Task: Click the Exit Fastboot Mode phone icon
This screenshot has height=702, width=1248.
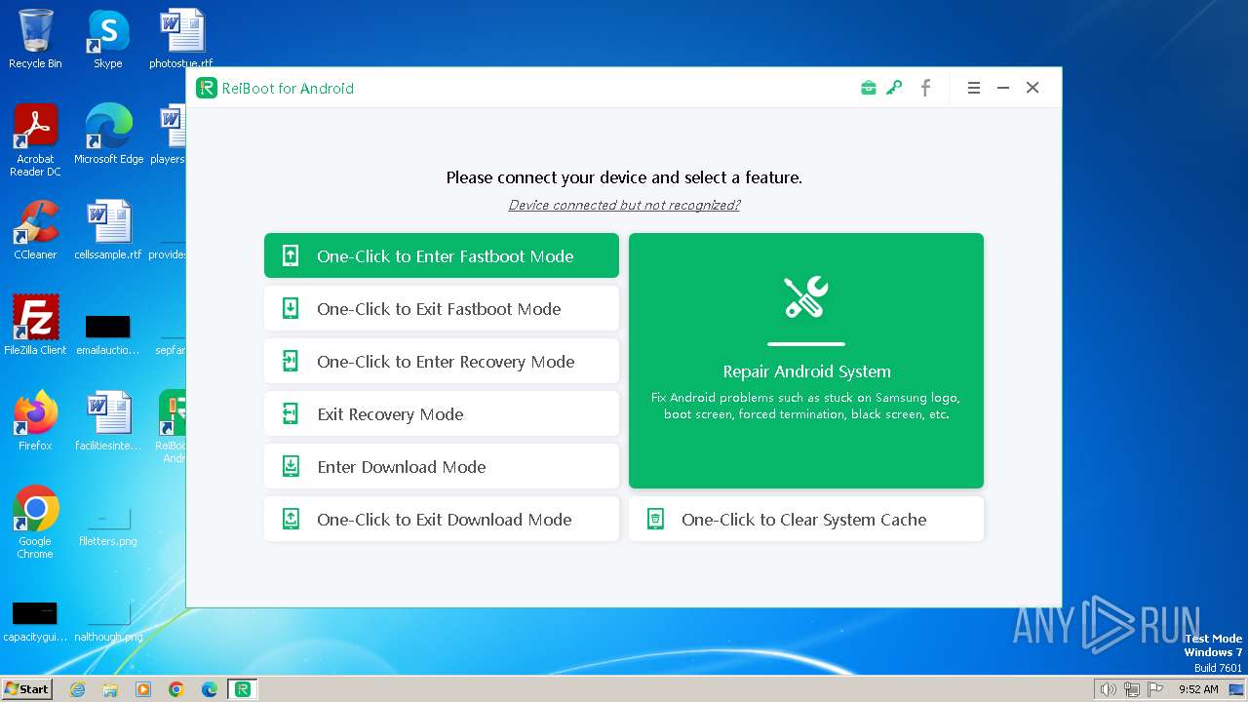Action: [291, 308]
